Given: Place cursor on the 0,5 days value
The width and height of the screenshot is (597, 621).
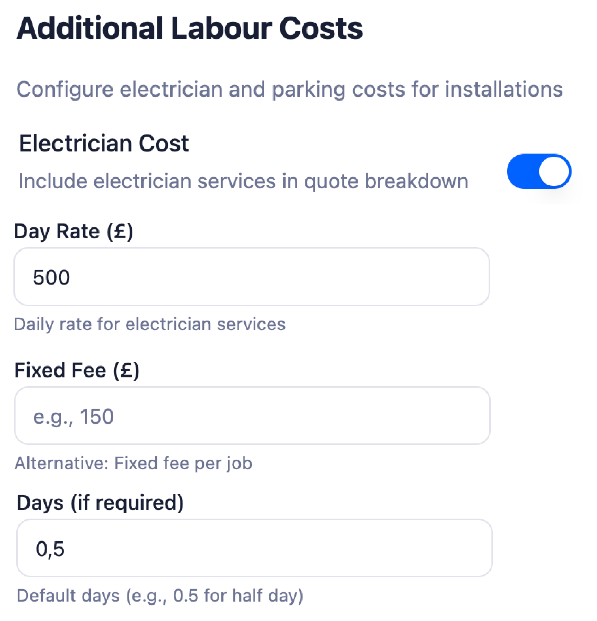Looking at the screenshot, I should 50,549.
